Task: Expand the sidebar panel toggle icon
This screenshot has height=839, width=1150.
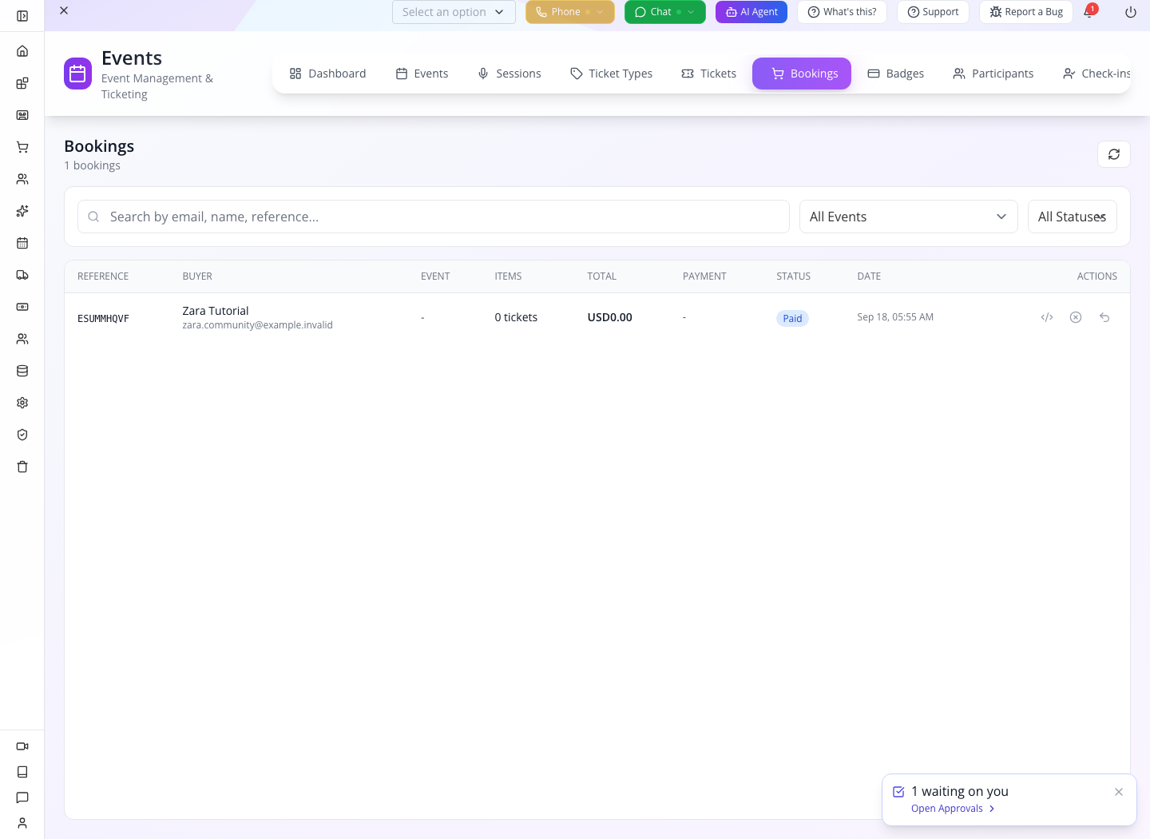Action: [22, 16]
